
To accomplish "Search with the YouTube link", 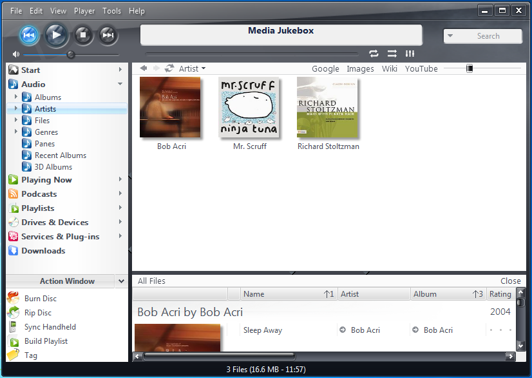I will pyautogui.click(x=421, y=68).
